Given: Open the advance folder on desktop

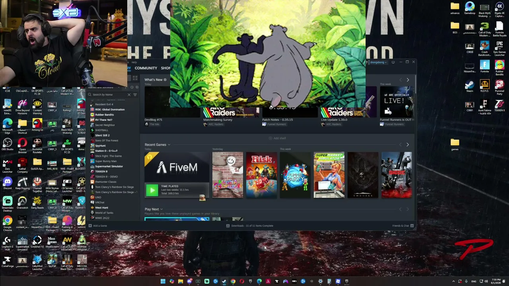Looking at the screenshot, I should coord(455,8).
